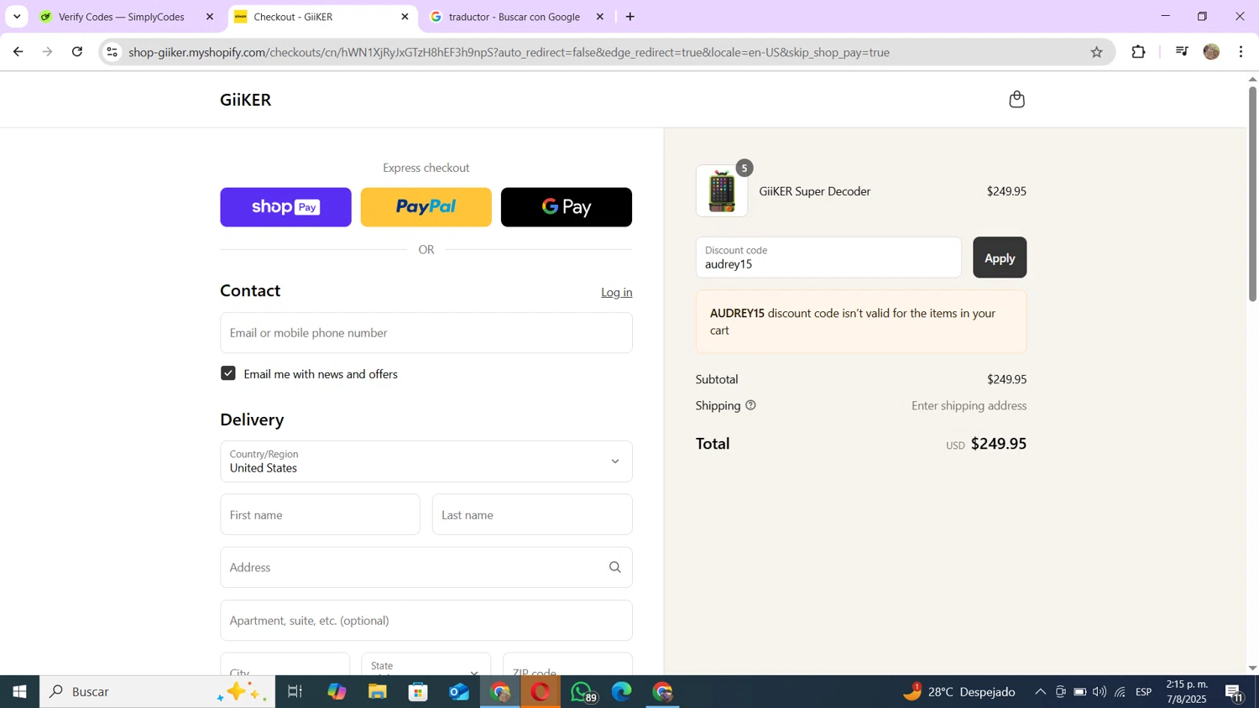The image size is (1259, 708).
Task: Open WhatsApp from the taskbar
Action: (x=582, y=692)
